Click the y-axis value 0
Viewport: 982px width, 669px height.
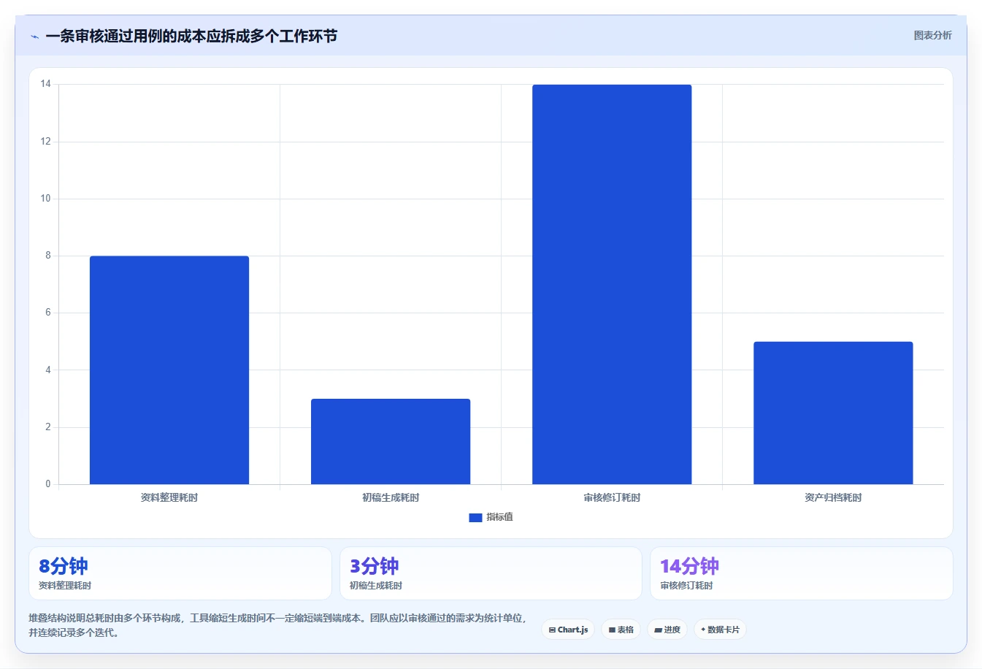pyautogui.click(x=48, y=483)
